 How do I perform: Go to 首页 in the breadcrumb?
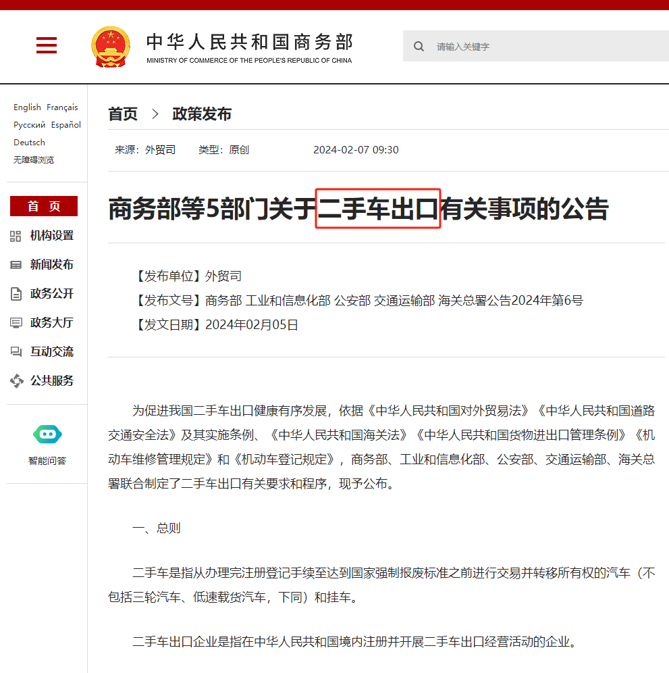pyautogui.click(x=123, y=114)
